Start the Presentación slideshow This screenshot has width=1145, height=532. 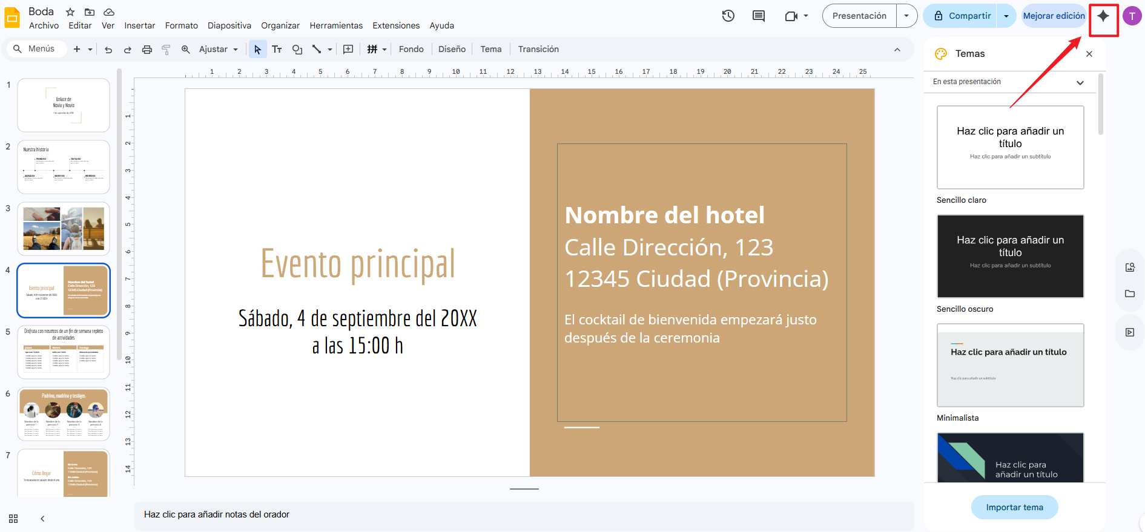click(x=859, y=16)
